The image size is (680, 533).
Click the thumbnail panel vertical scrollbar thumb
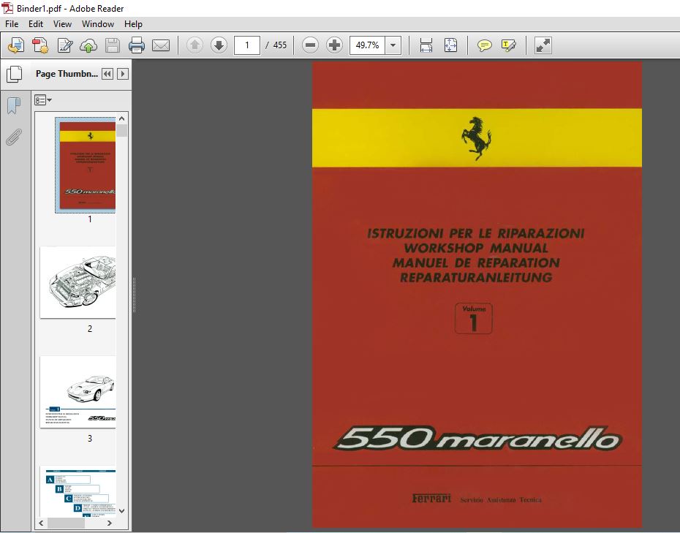(x=122, y=130)
